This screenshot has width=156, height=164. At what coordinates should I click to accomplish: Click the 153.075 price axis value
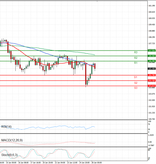coord(152,94)
